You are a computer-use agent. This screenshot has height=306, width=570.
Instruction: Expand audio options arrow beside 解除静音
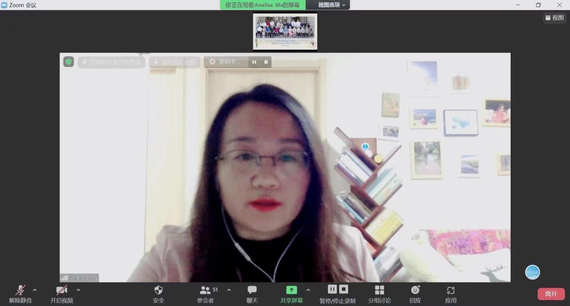click(35, 290)
